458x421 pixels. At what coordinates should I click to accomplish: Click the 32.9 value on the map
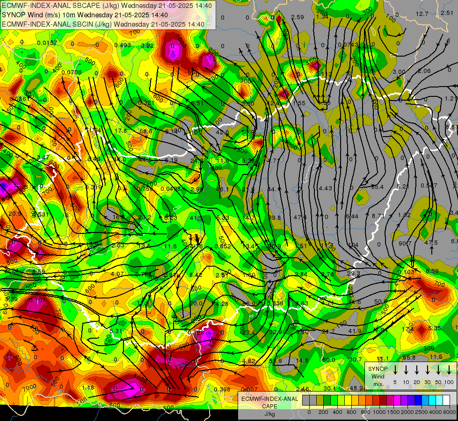pos(276,332)
